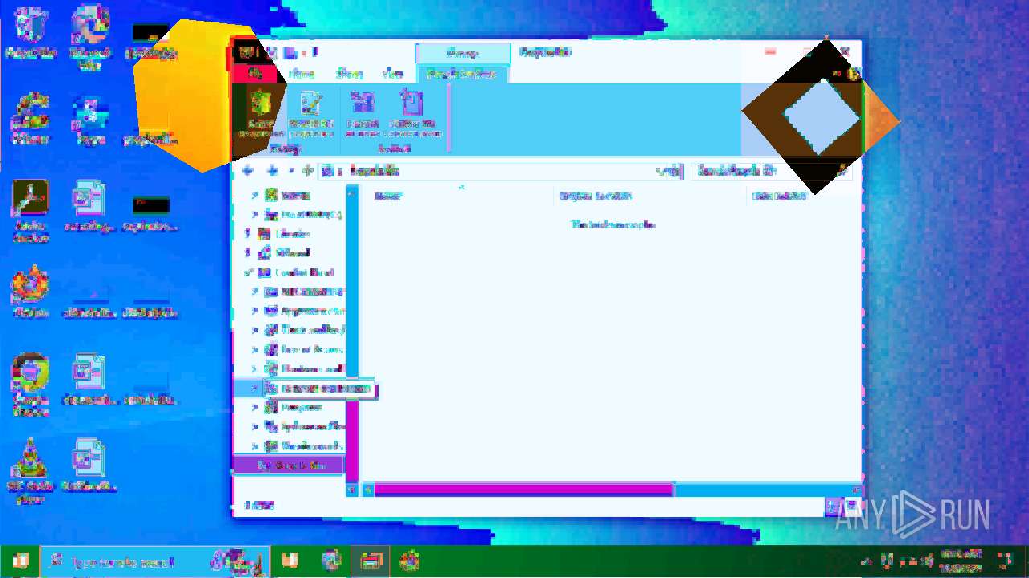The width and height of the screenshot is (1029, 578).
Task: Open Adobe Acrobat desktop icon
Action: (31, 210)
